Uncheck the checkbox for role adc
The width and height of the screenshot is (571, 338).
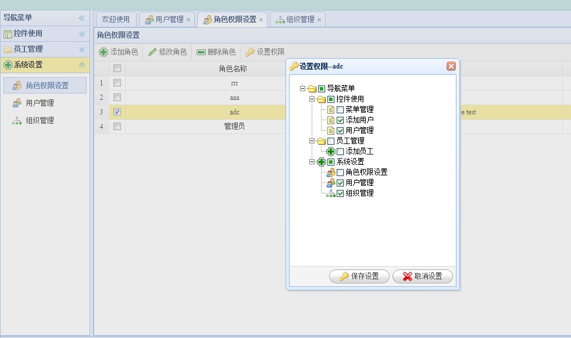pyautogui.click(x=117, y=112)
